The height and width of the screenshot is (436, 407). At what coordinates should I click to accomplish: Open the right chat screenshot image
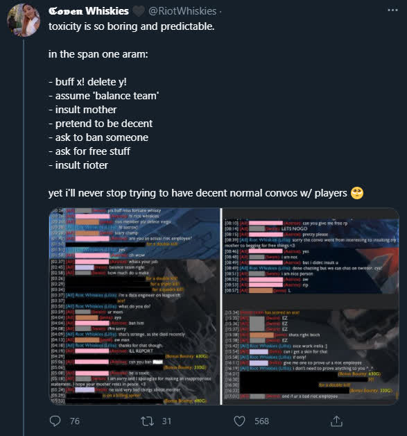point(311,306)
